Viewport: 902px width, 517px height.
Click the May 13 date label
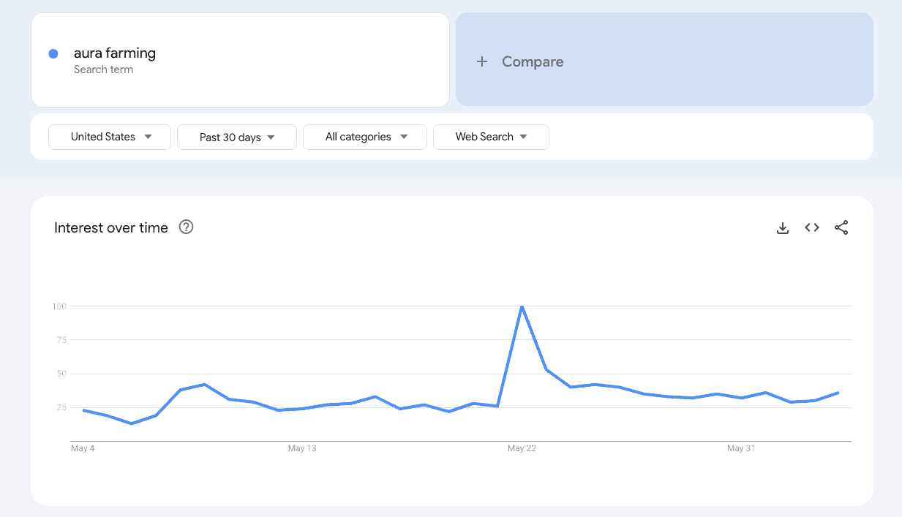click(302, 448)
